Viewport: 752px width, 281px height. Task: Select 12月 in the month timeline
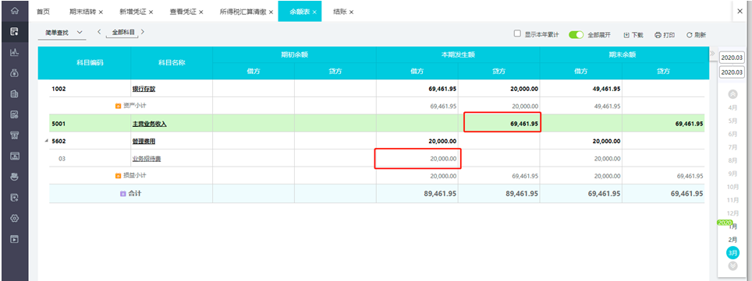point(732,213)
